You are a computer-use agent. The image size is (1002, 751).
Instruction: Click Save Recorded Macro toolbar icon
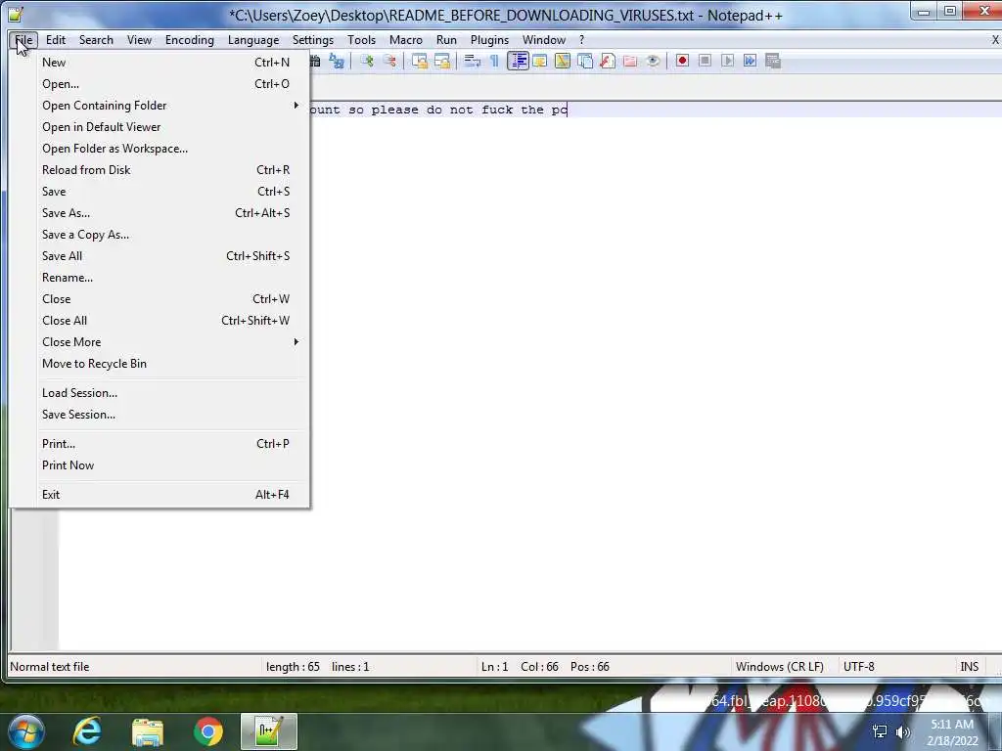(773, 61)
